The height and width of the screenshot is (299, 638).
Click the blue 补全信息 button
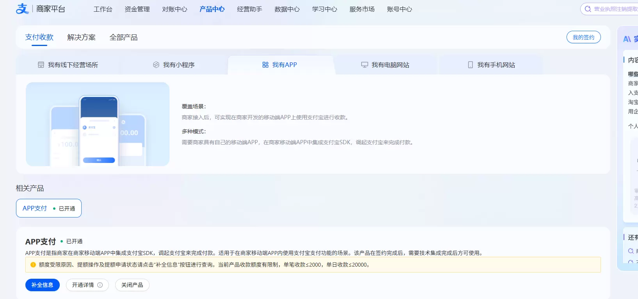[43, 285]
